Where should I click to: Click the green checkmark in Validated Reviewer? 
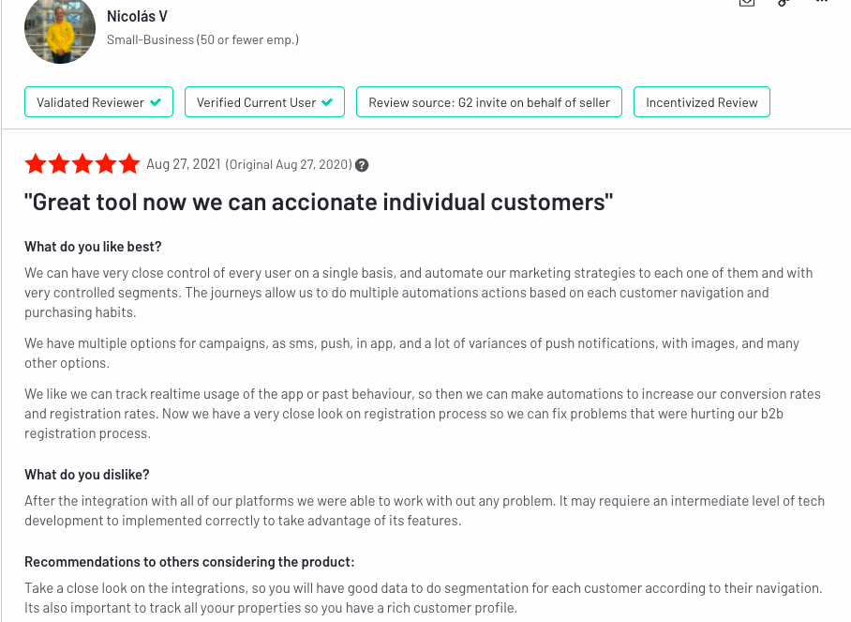[x=156, y=102]
